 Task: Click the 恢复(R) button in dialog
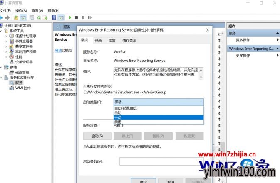(189, 136)
